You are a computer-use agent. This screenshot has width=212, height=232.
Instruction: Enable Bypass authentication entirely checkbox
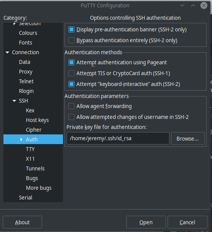pos(71,40)
